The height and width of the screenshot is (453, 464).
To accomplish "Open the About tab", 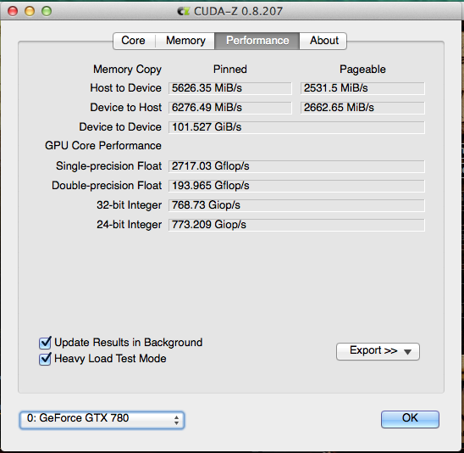I will [323, 41].
